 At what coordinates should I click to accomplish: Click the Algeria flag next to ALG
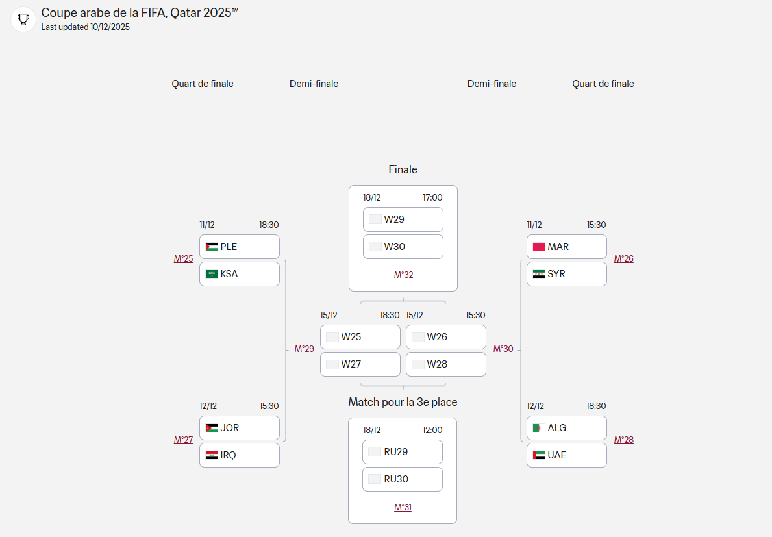coord(539,428)
